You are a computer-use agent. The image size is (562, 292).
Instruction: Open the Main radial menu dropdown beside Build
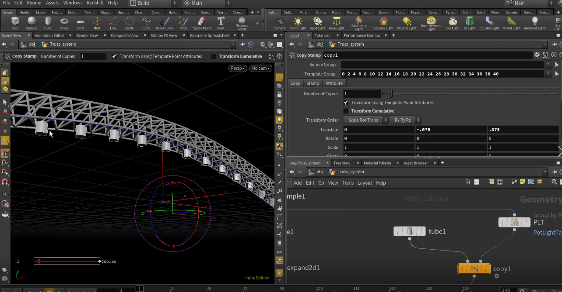point(206,3)
